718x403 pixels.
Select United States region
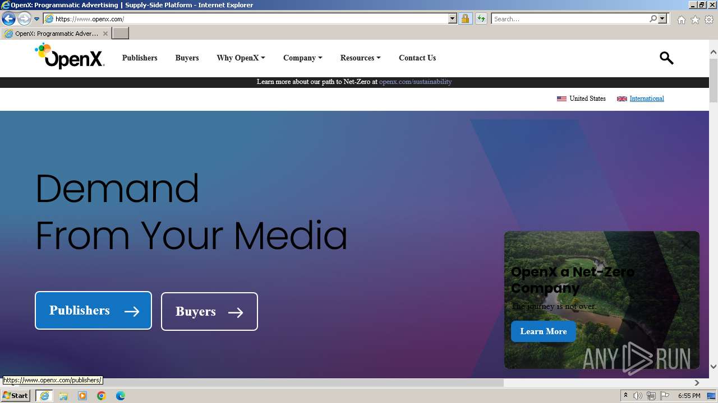click(x=587, y=99)
